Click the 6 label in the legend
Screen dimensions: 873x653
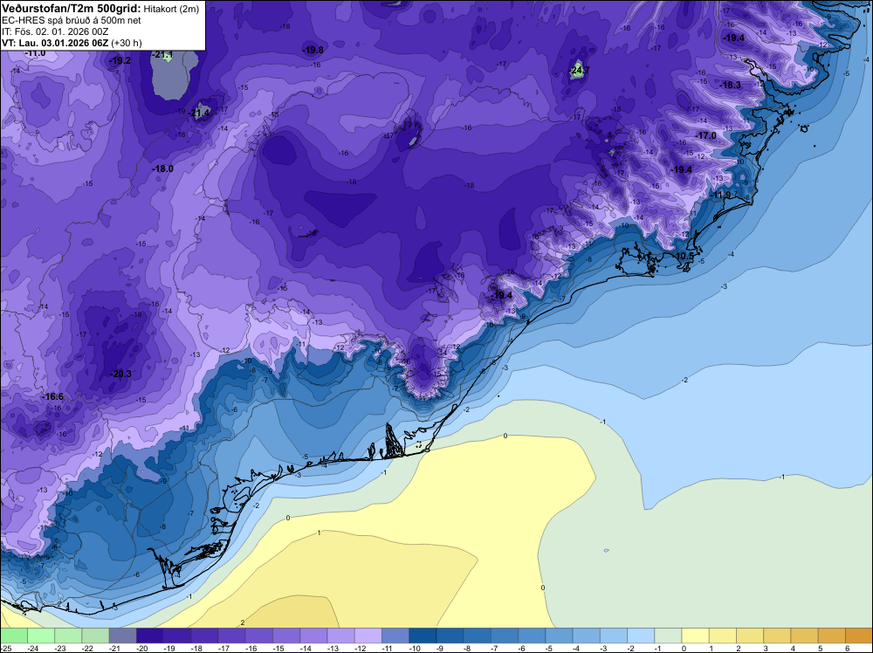(x=848, y=648)
